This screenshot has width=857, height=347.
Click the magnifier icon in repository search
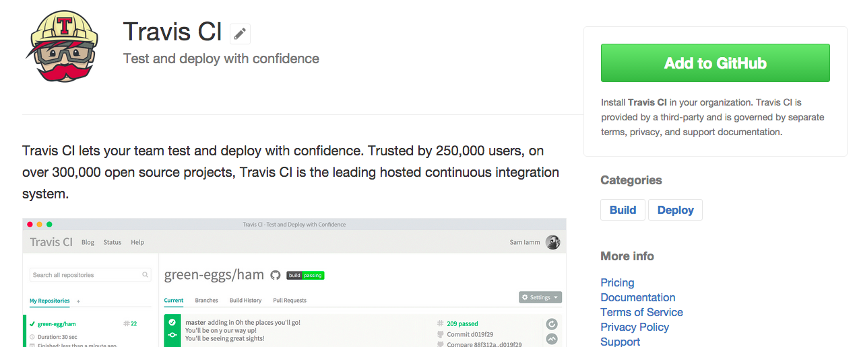[146, 275]
